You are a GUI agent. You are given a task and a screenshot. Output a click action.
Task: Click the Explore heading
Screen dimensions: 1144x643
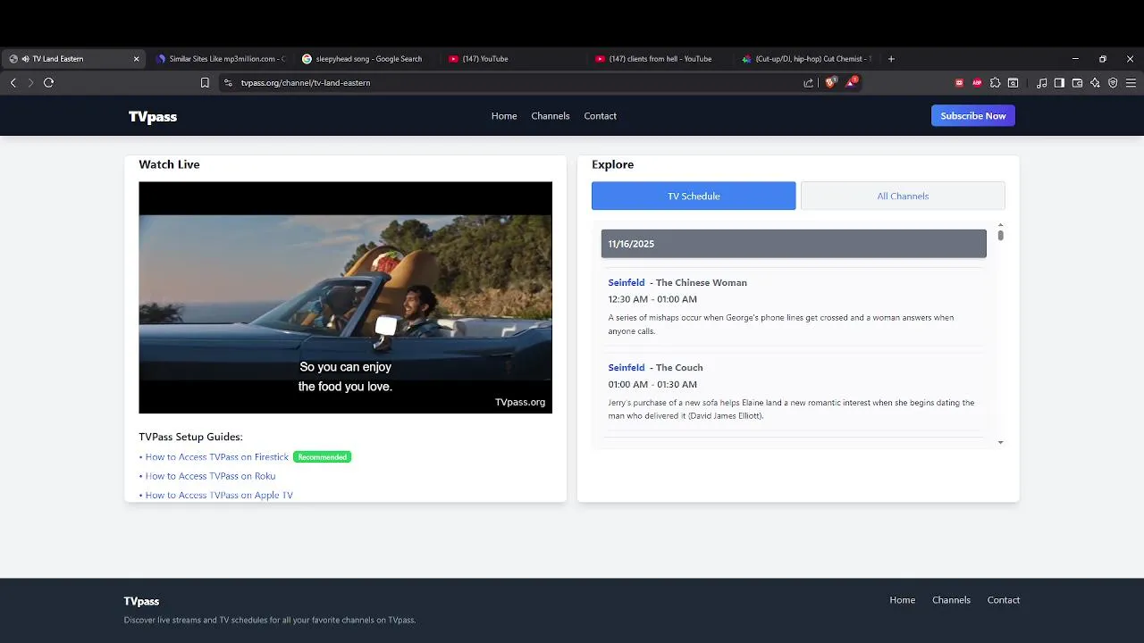tap(612, 164)
